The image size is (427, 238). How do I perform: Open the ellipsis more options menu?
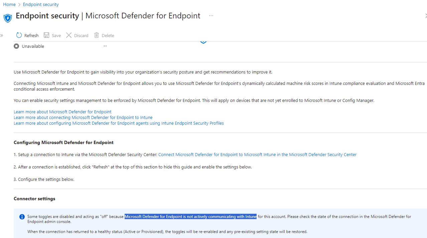pos(211,16)
